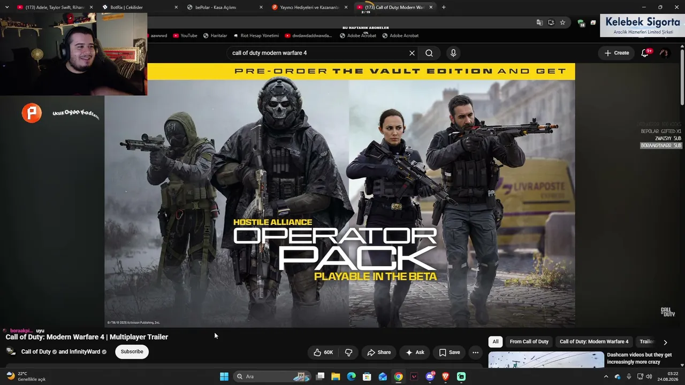Viewport: 685px width, 385px height.
Task: Open Valorant icon on the taskbar
Action: [414, 376]
